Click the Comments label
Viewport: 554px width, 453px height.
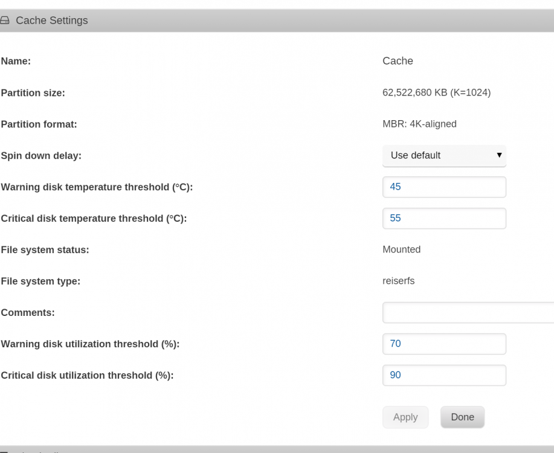click(x=28, y=313)
